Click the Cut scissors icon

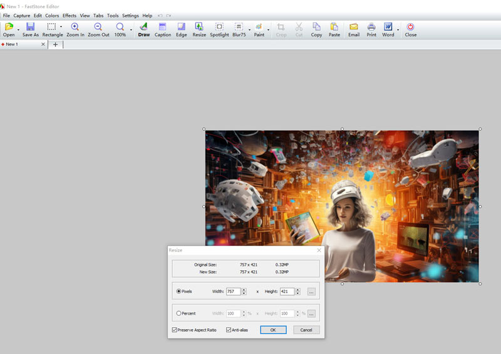pyautogui.click(x=299, y=29)
